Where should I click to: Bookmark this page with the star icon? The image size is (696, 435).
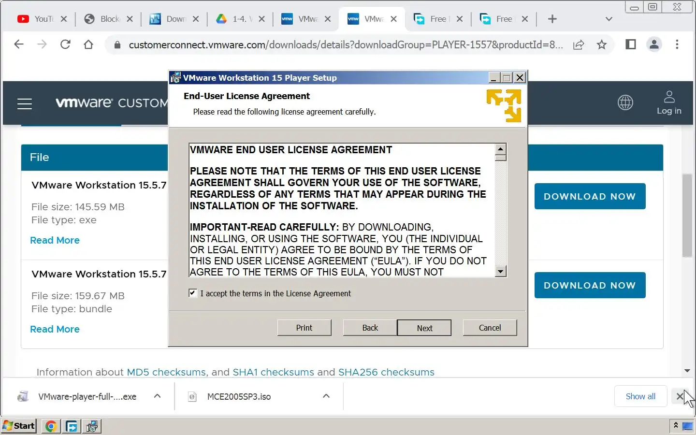[602, 45]
